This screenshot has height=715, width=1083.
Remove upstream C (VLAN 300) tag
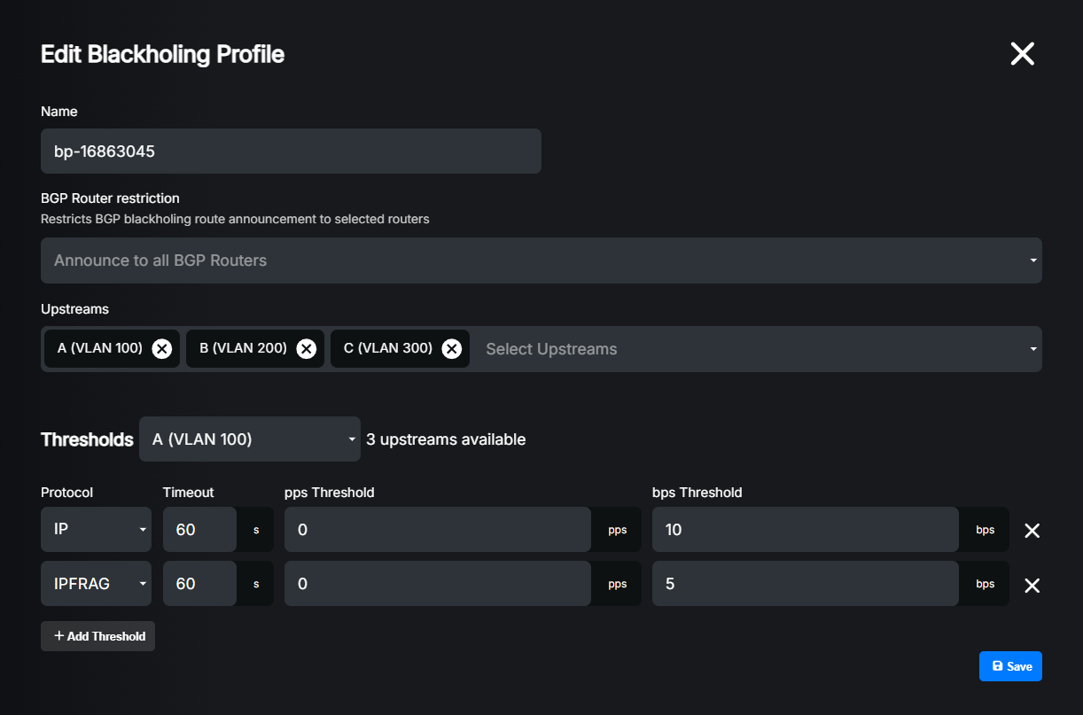point(451,349)
